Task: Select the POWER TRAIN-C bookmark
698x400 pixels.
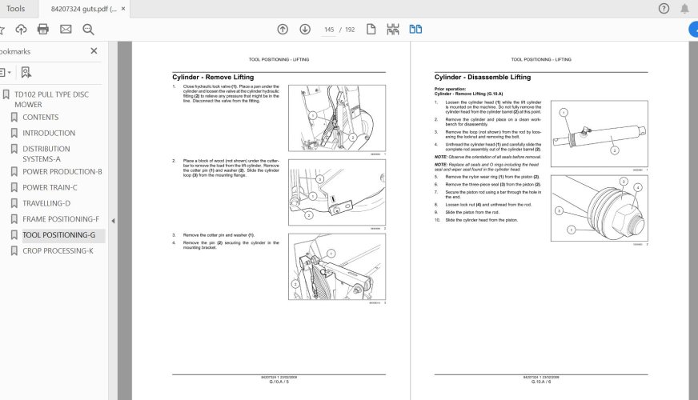Action: [50, 187]
